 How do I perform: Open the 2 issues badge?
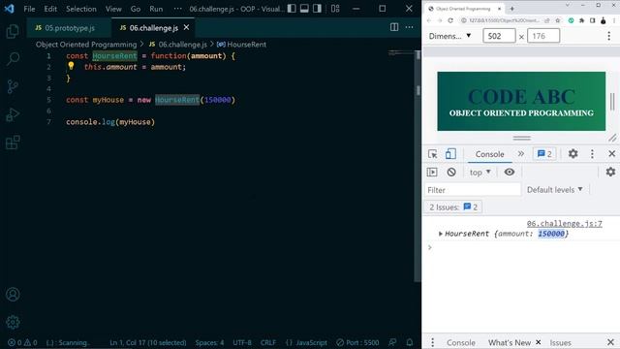[x=544, y=154]
